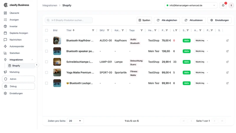
Task: Go to the previous page arrow
Action: 191,121
